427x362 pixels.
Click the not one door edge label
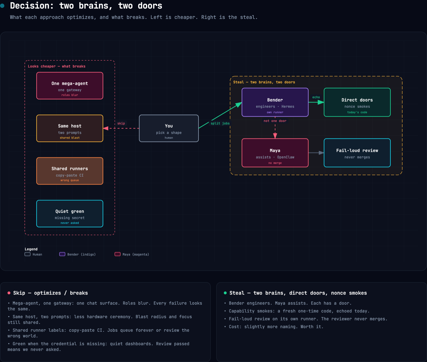(x=275, y=121)
